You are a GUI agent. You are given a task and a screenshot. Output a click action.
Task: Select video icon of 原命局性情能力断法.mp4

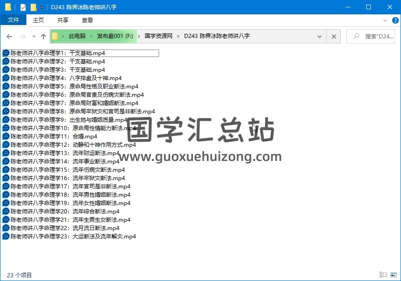[6, 128]
